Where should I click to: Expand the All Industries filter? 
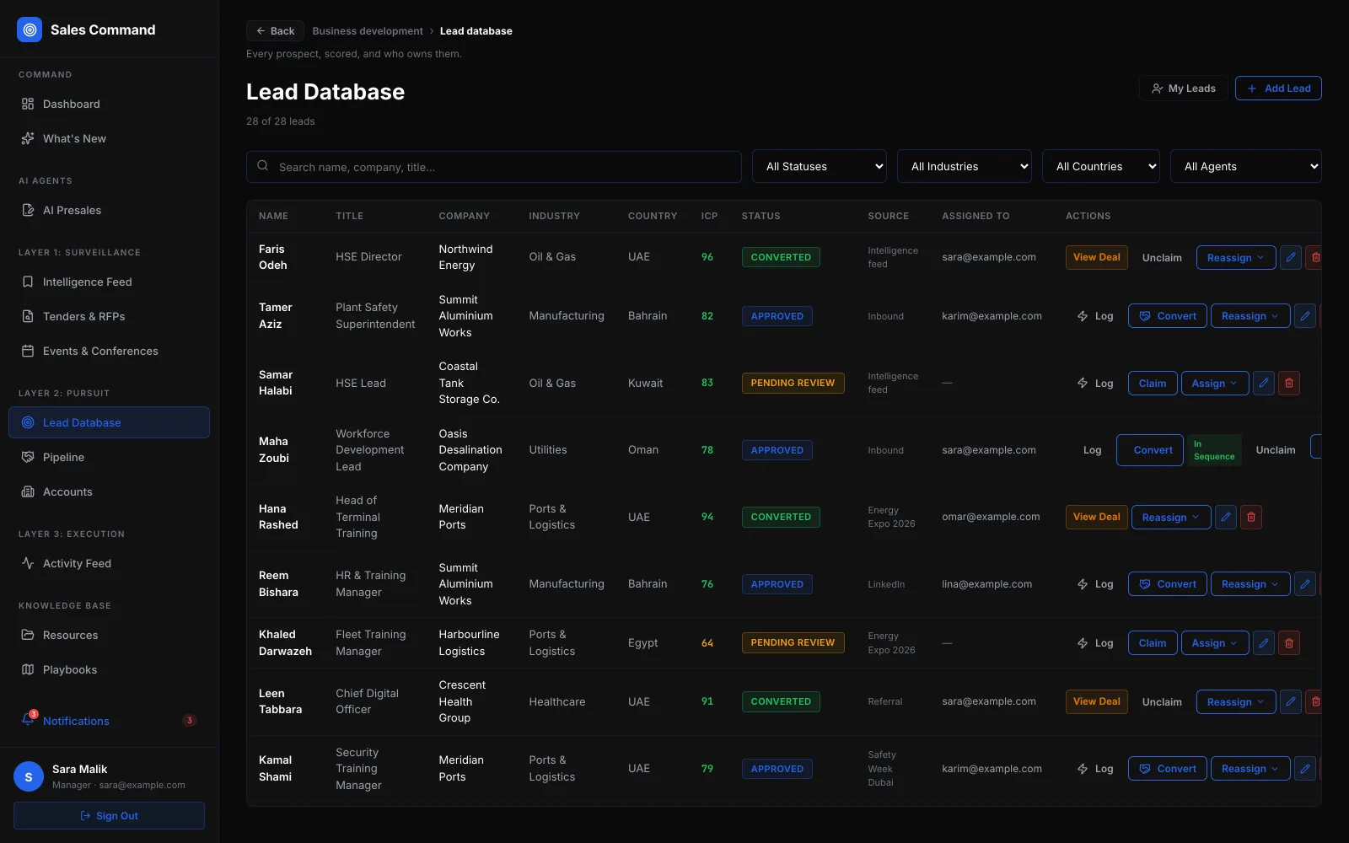point(965,166)
